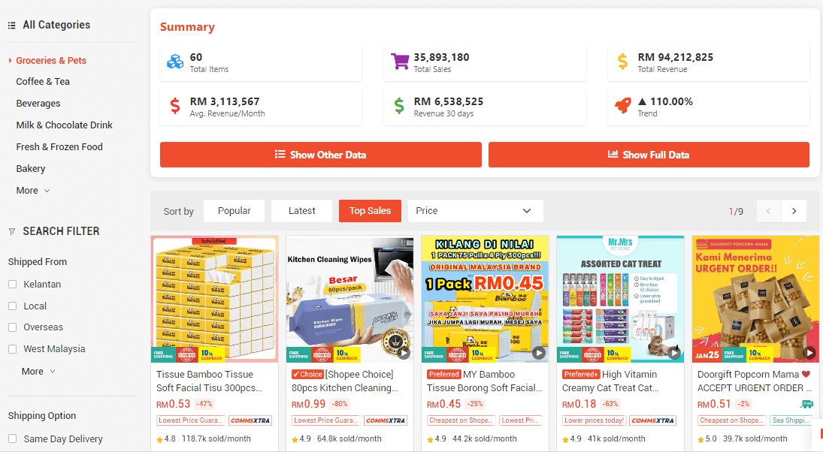Click the Search Filter funnel icon
This screenshot has height=452, width=823.
click(x=11, y=231)
